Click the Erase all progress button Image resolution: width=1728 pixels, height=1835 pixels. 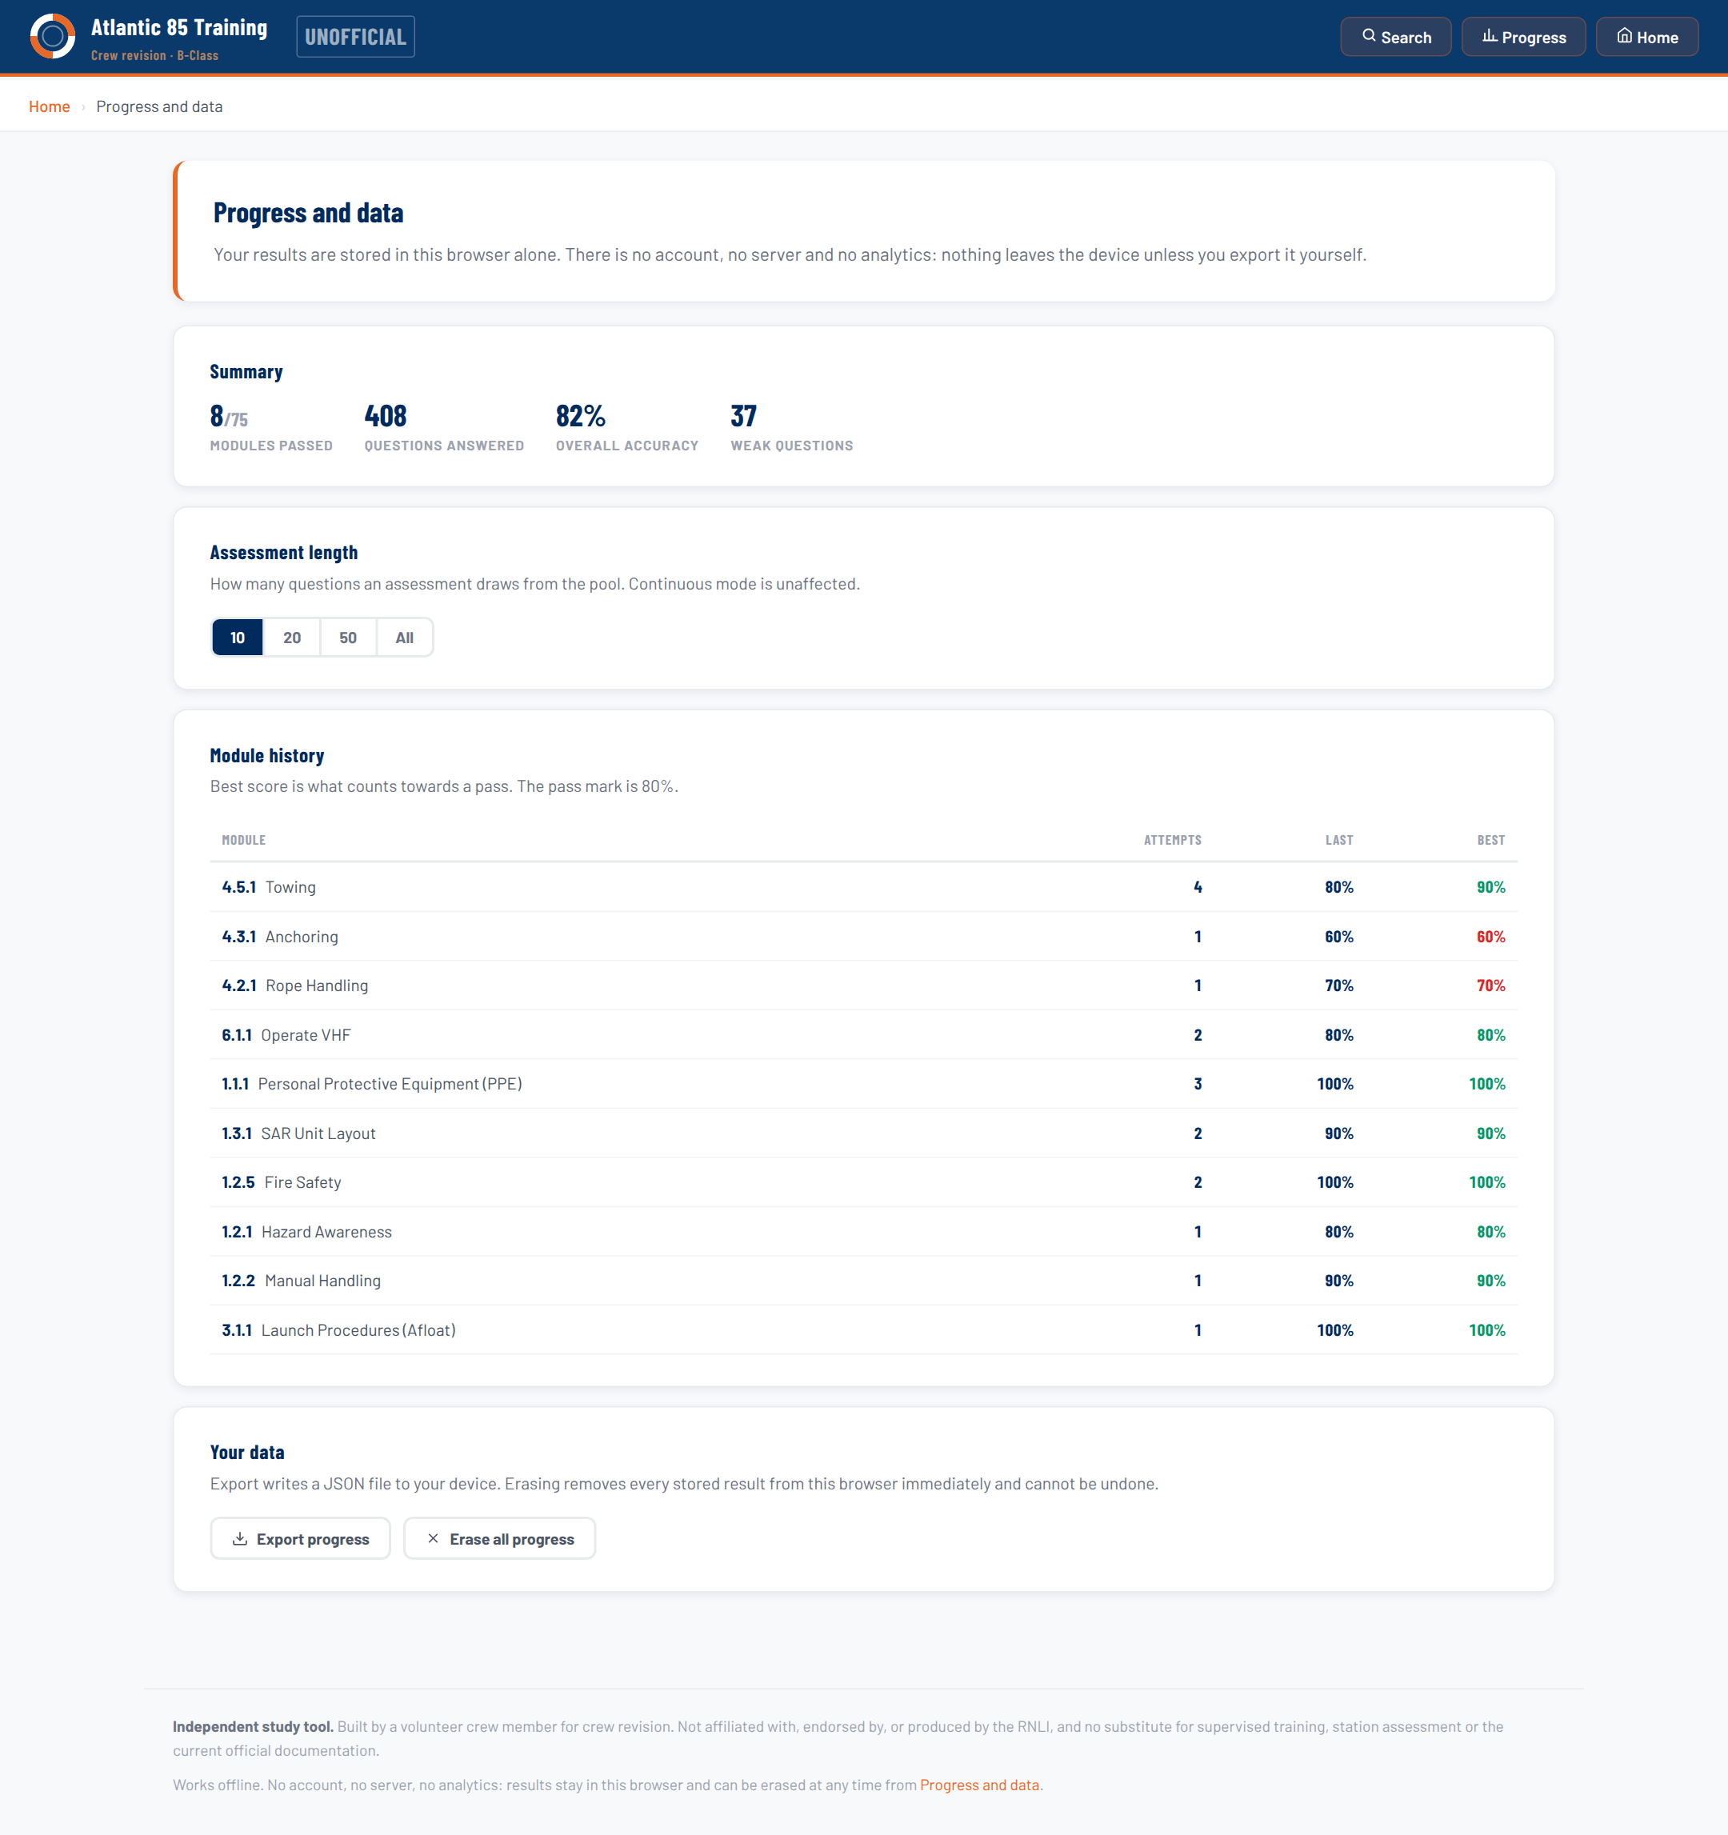click(499, 1539)
